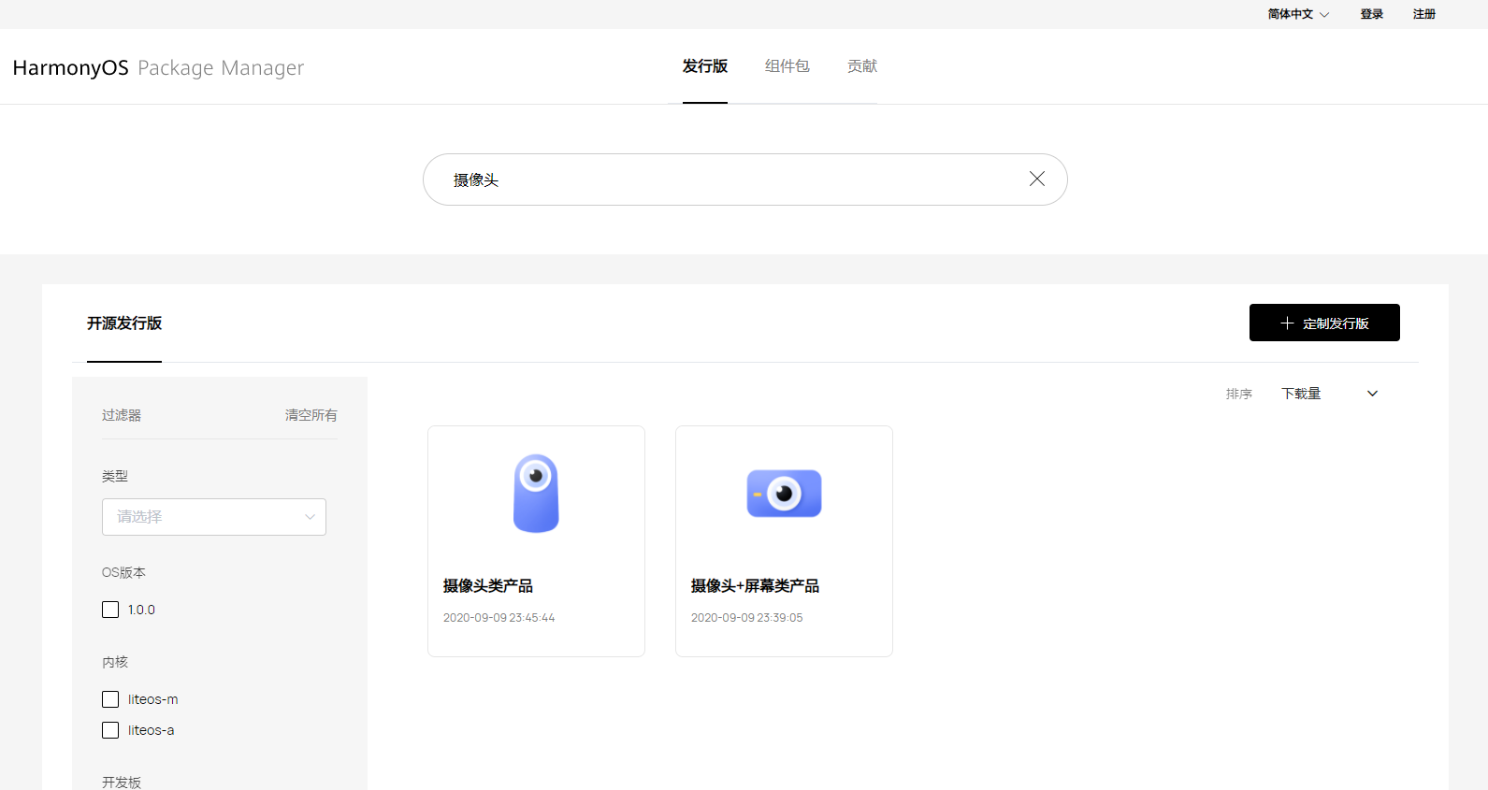
Task: Clear the search box with the X icon
Action: [x=1037, y=179]
